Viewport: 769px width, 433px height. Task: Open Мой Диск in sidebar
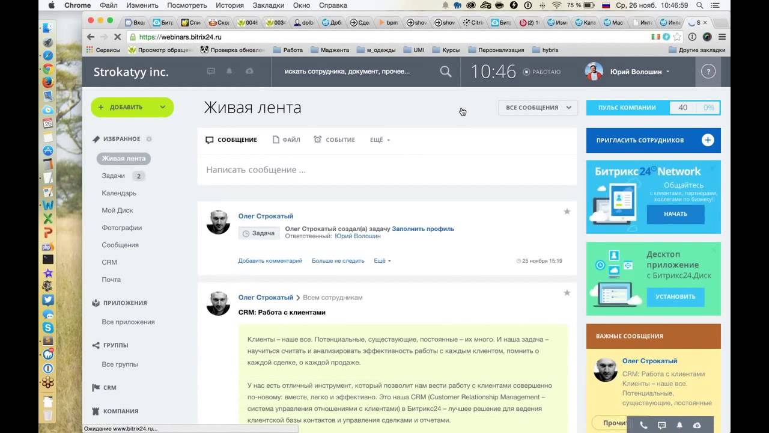tap(117, 210)
